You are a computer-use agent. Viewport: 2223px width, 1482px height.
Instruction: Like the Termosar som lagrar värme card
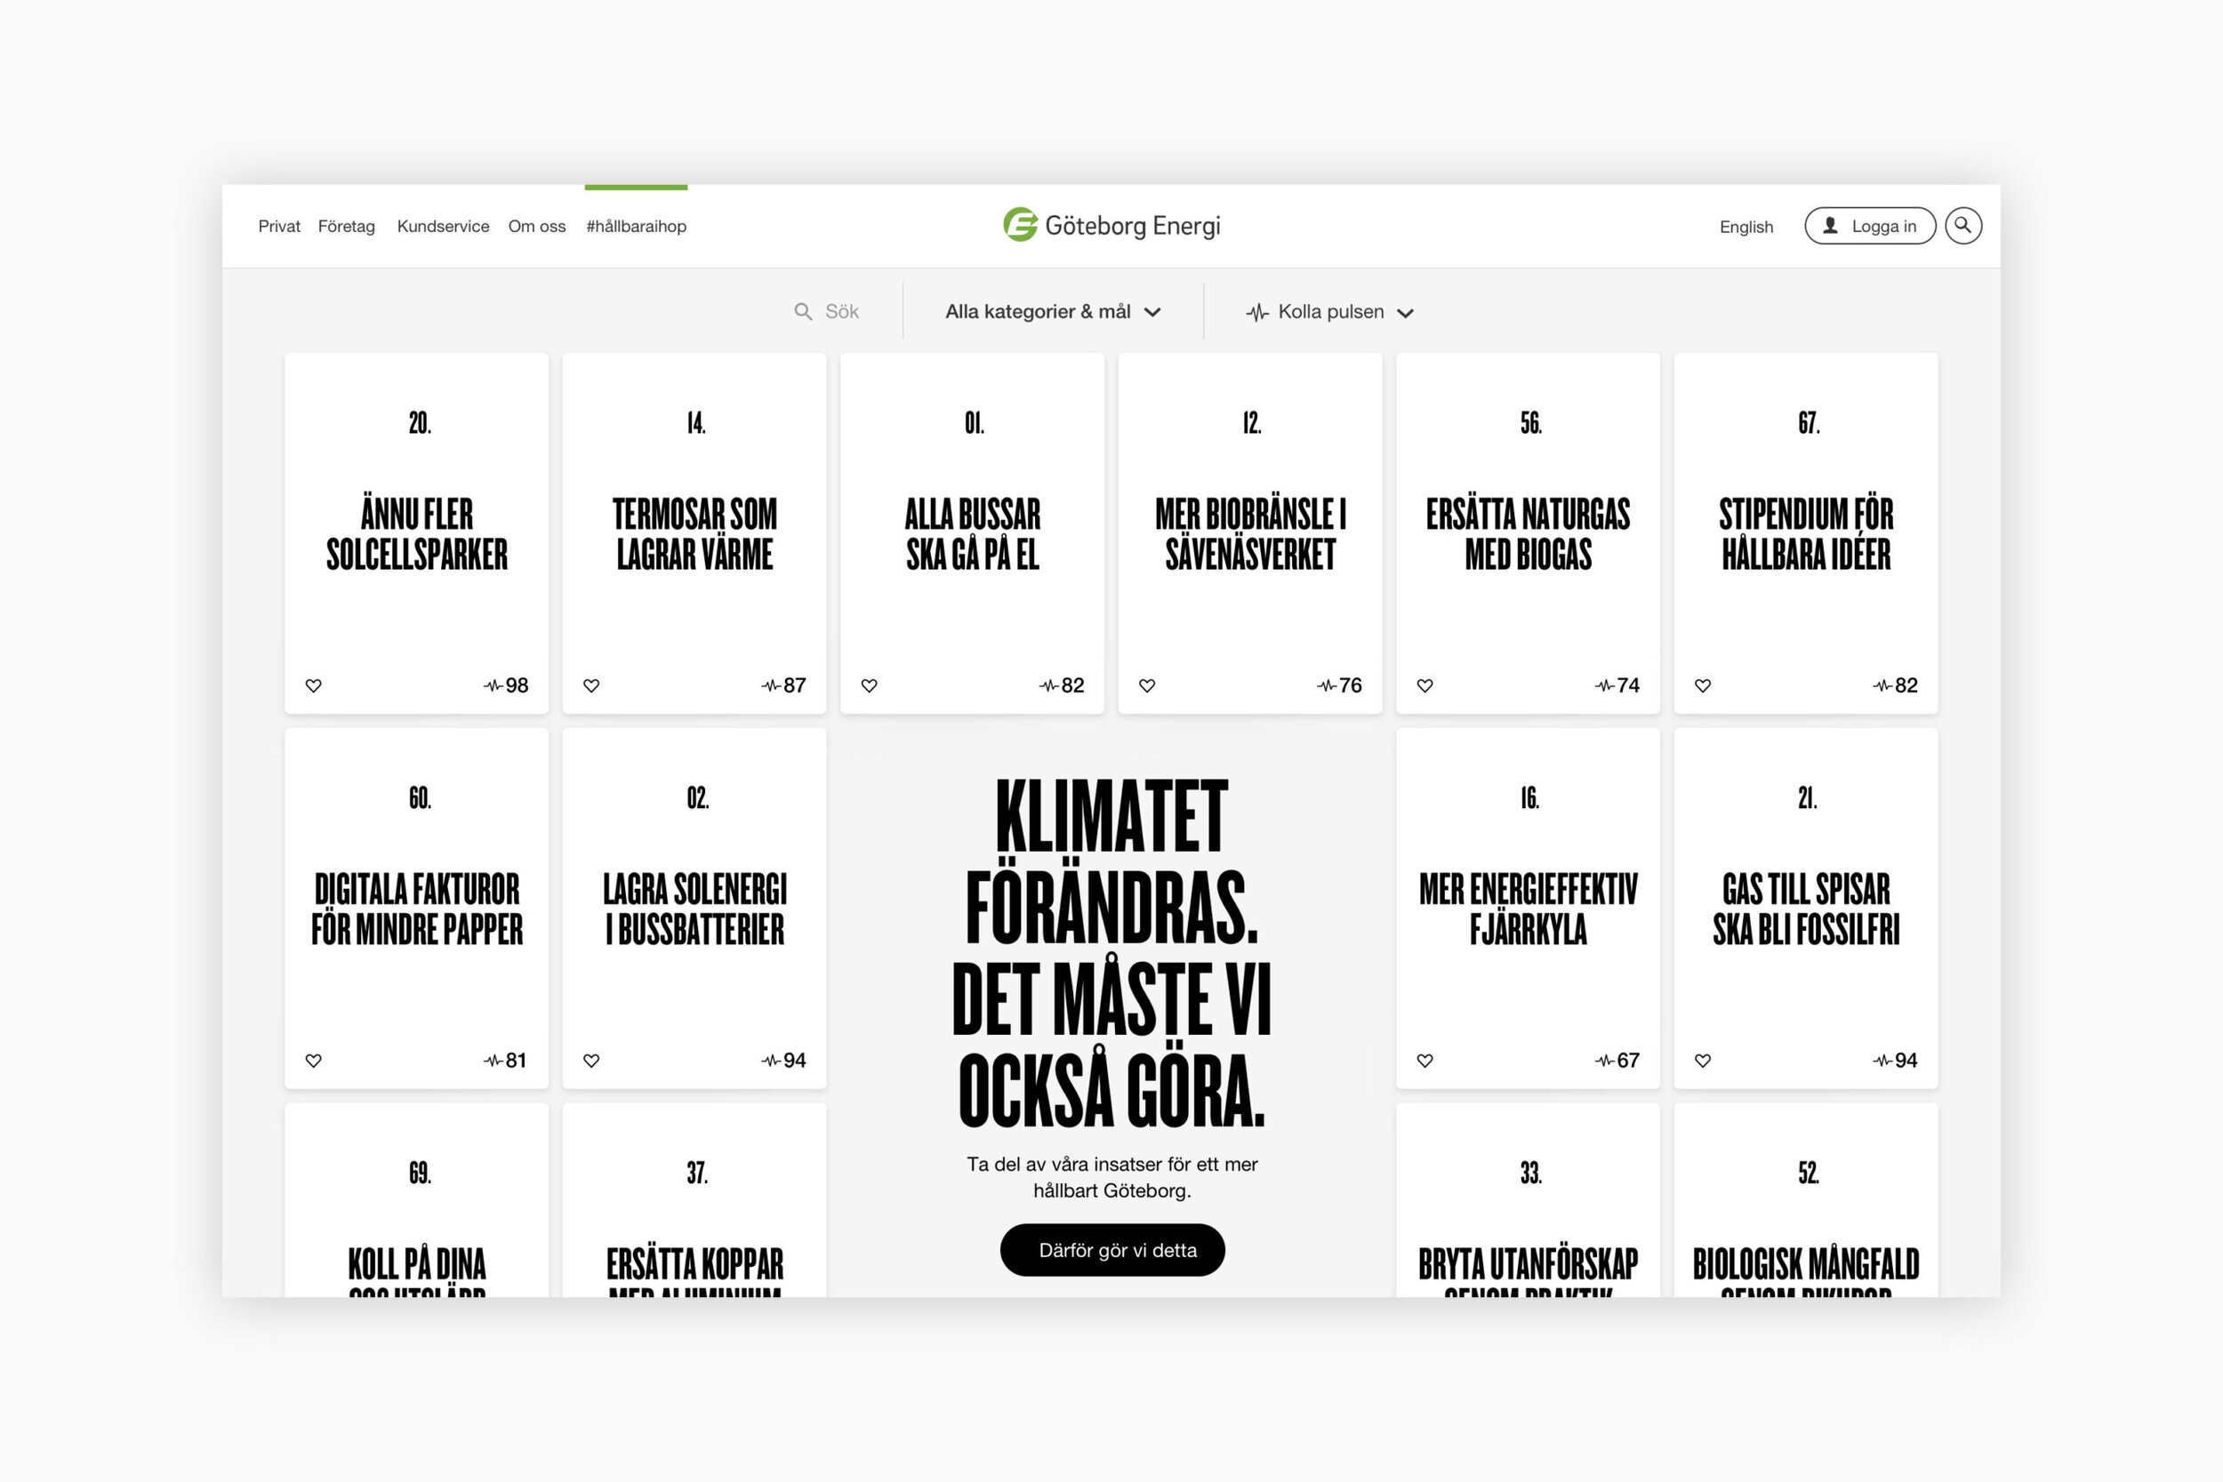tap(591, 685)
